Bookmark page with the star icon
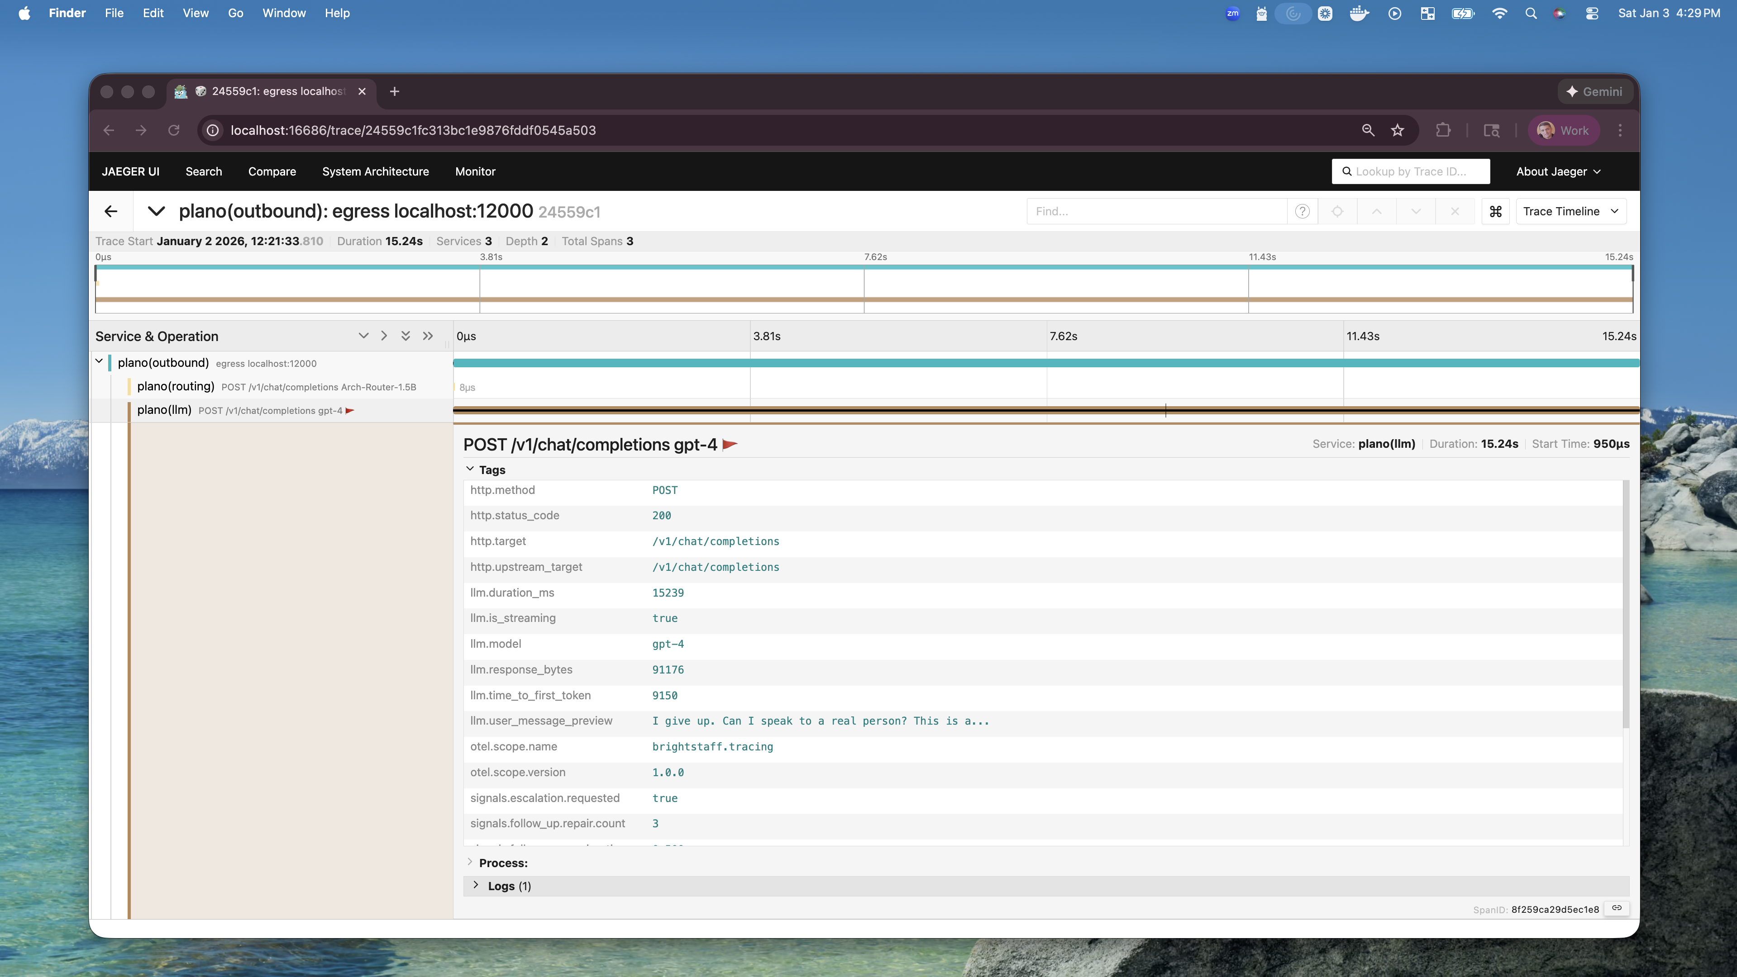1737x977 pixels. pyautogui.click(x=1397, y=130)
